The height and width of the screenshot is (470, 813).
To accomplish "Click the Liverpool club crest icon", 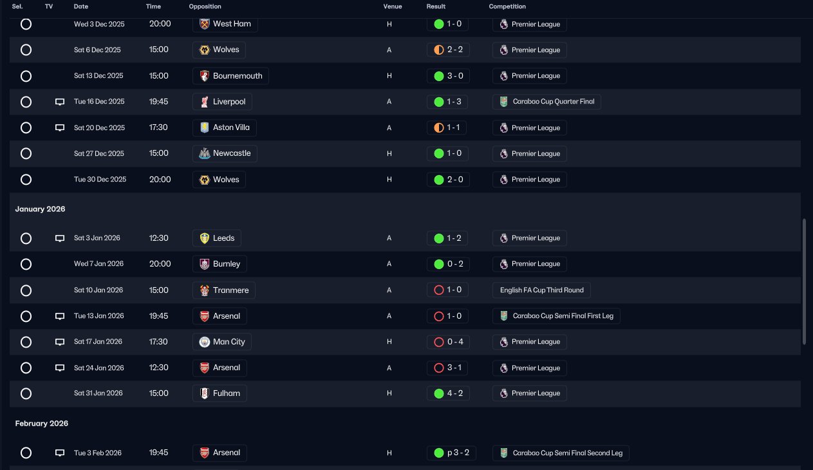I will tap(205, 102).
